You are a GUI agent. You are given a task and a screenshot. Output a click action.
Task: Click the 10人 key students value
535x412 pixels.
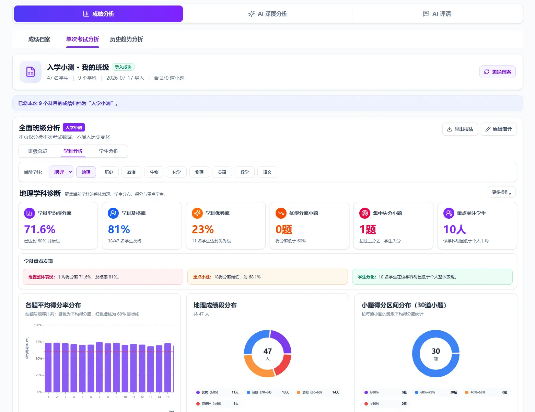(455, 229)
